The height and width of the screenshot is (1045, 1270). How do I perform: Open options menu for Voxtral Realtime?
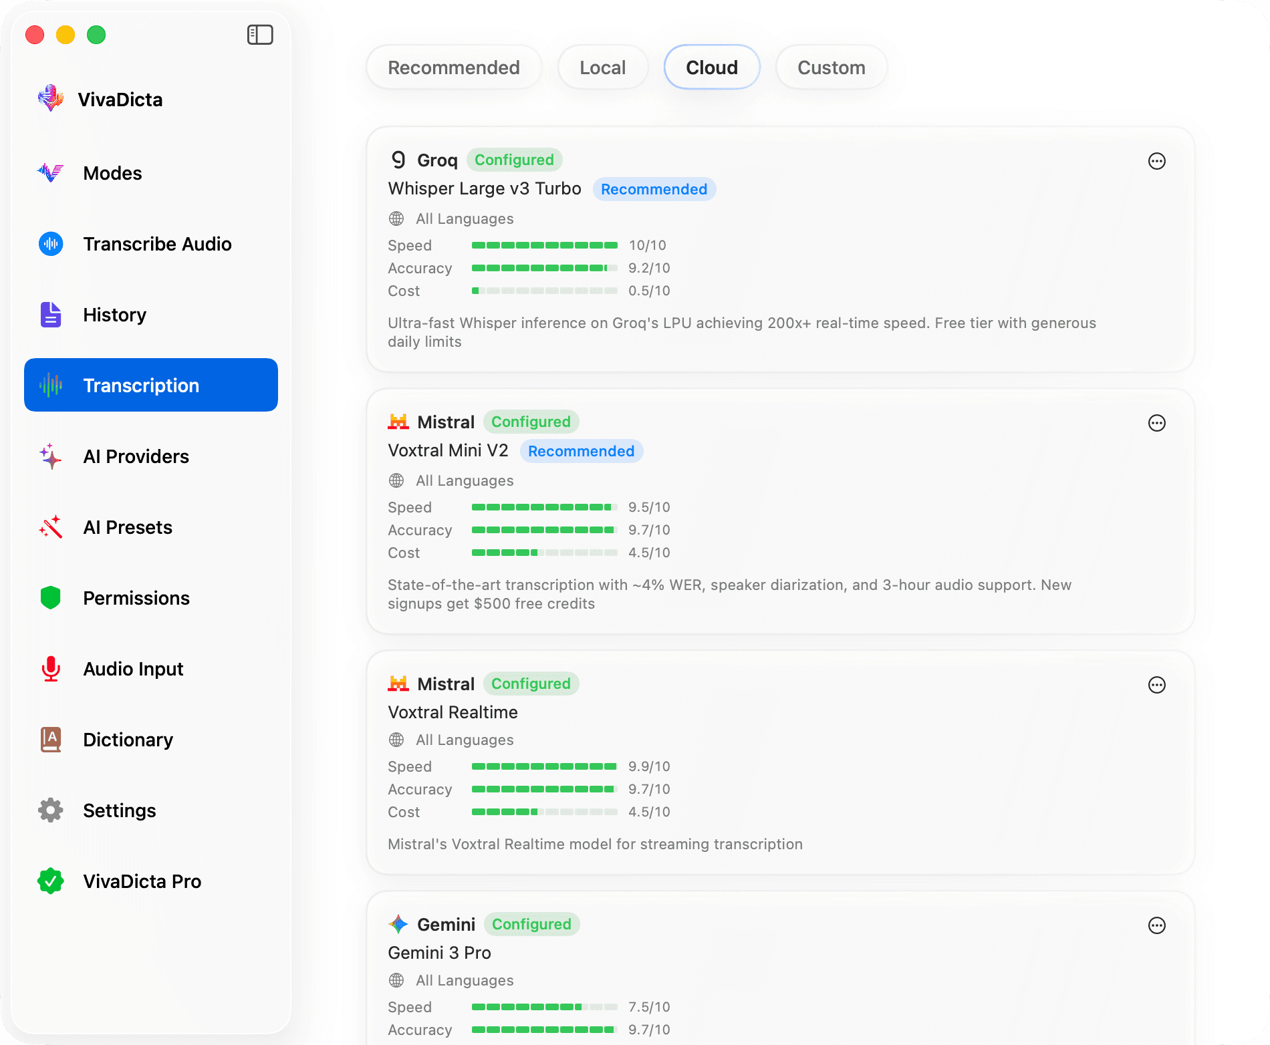tap(1158, 685)
